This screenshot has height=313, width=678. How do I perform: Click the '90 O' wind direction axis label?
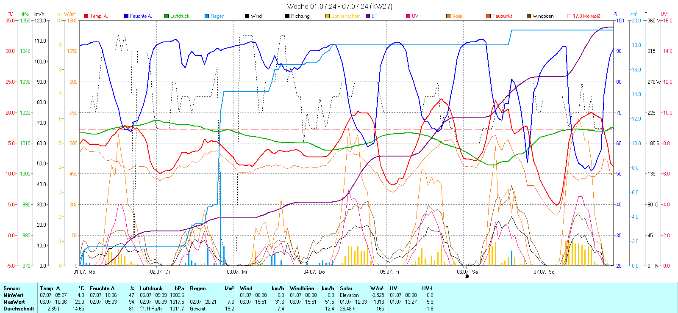pos(653,204)
